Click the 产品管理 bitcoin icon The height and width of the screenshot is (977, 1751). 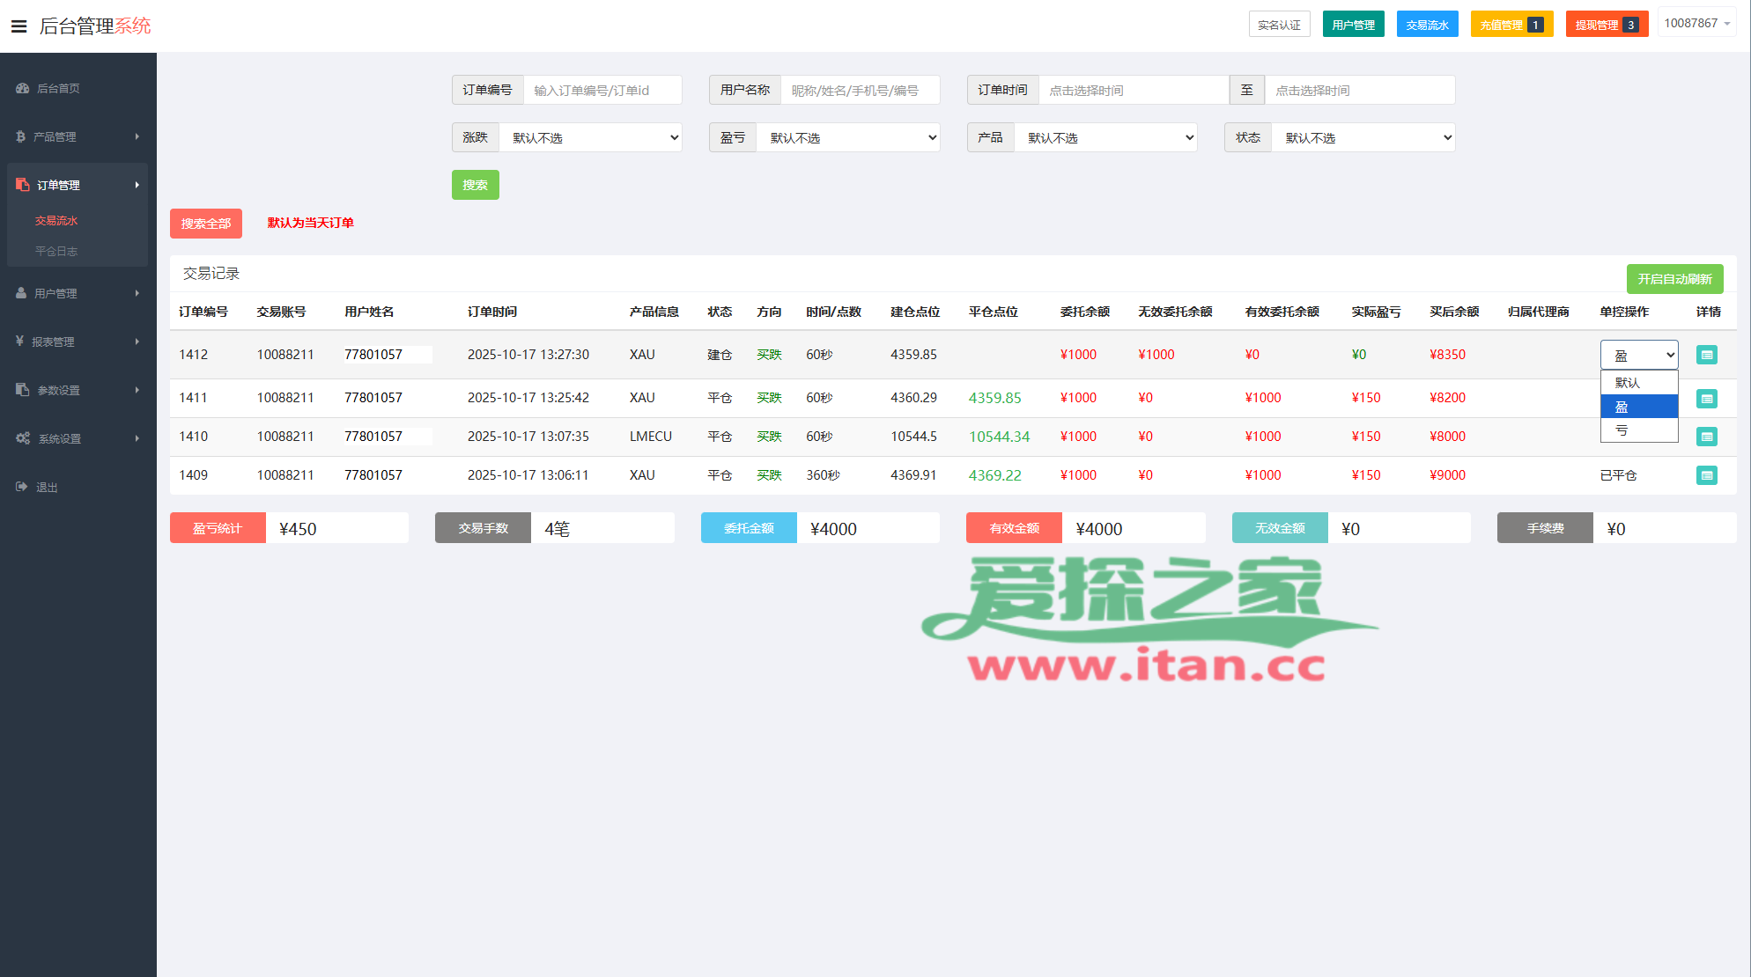click(20, 136)
